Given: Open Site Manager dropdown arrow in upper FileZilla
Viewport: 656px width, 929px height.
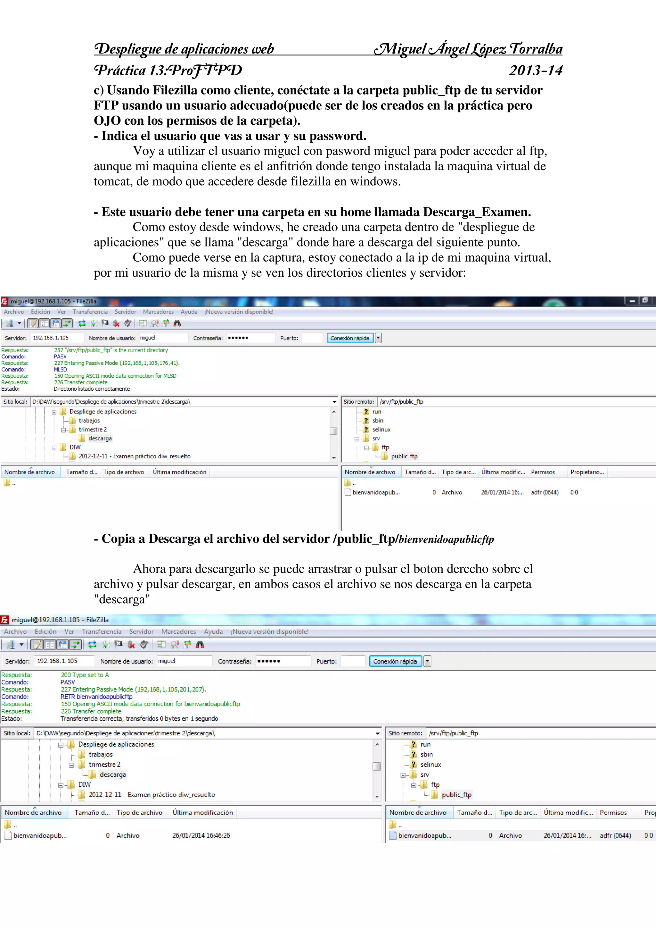Looking at the screenshot, I should tap(19, 323).
